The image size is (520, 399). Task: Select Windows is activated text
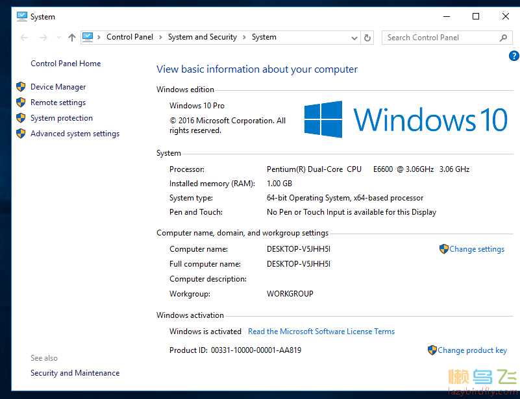tap(205, 332)
